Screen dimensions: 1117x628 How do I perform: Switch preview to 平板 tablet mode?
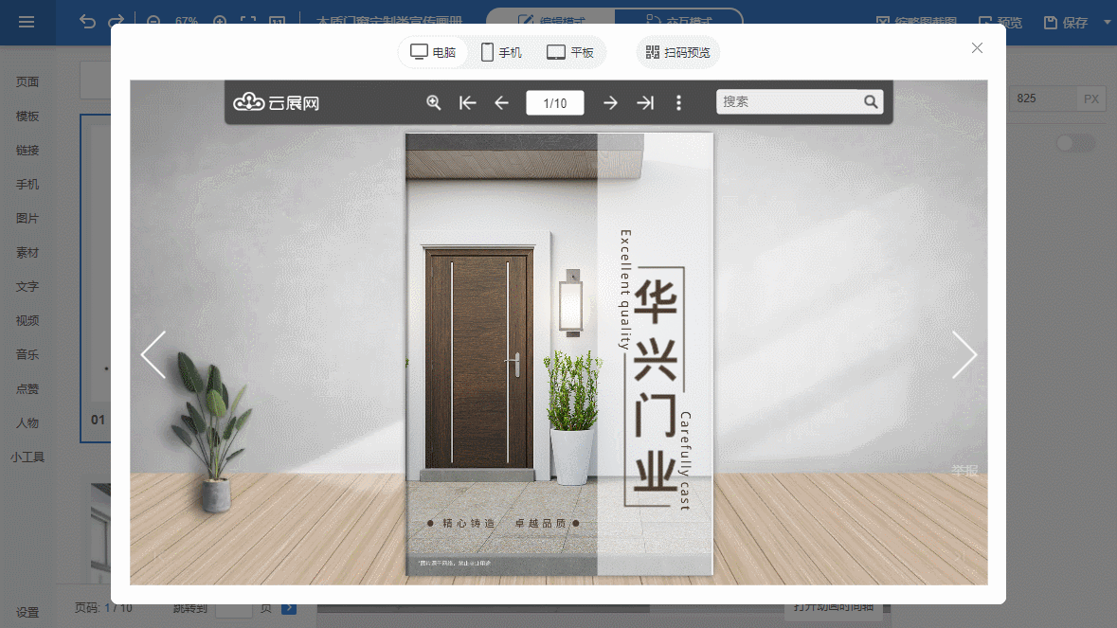[570, 52]
